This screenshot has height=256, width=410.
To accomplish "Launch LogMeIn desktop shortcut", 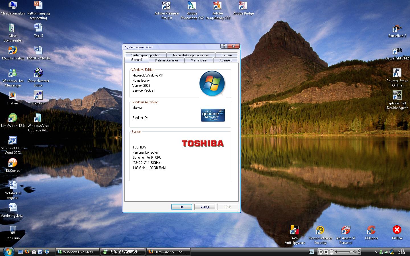I will tap(38, 98).
